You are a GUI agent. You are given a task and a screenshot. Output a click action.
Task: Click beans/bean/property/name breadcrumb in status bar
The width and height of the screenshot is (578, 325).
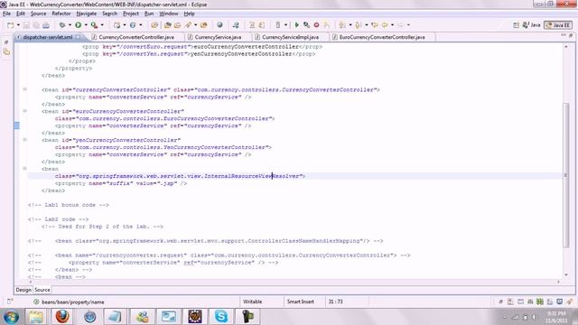click(x=72, y=302)
